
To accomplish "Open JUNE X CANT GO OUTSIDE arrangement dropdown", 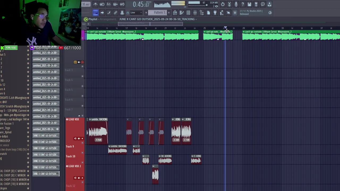I will pos(158,19).
